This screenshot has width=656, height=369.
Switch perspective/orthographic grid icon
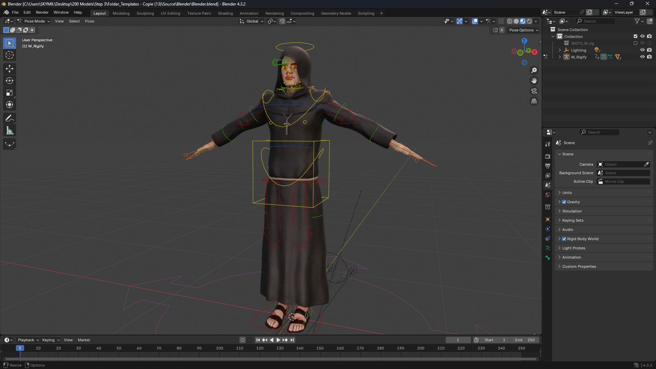pos(534,101)
